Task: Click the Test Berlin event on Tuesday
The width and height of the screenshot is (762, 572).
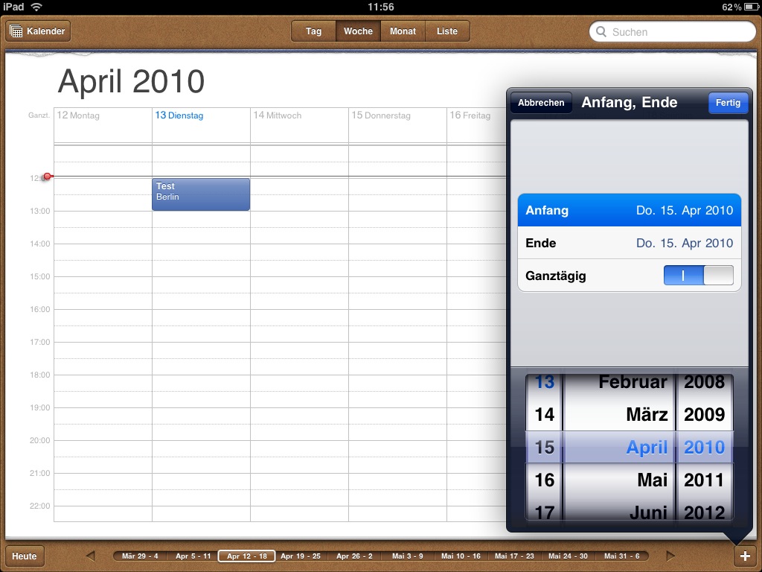Action: pos(199,192)
